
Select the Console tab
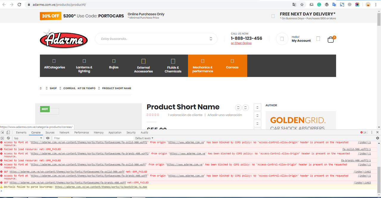click(36, 132)
